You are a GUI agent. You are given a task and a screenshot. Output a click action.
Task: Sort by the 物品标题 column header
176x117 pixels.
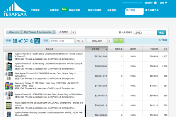coord(50,49)
